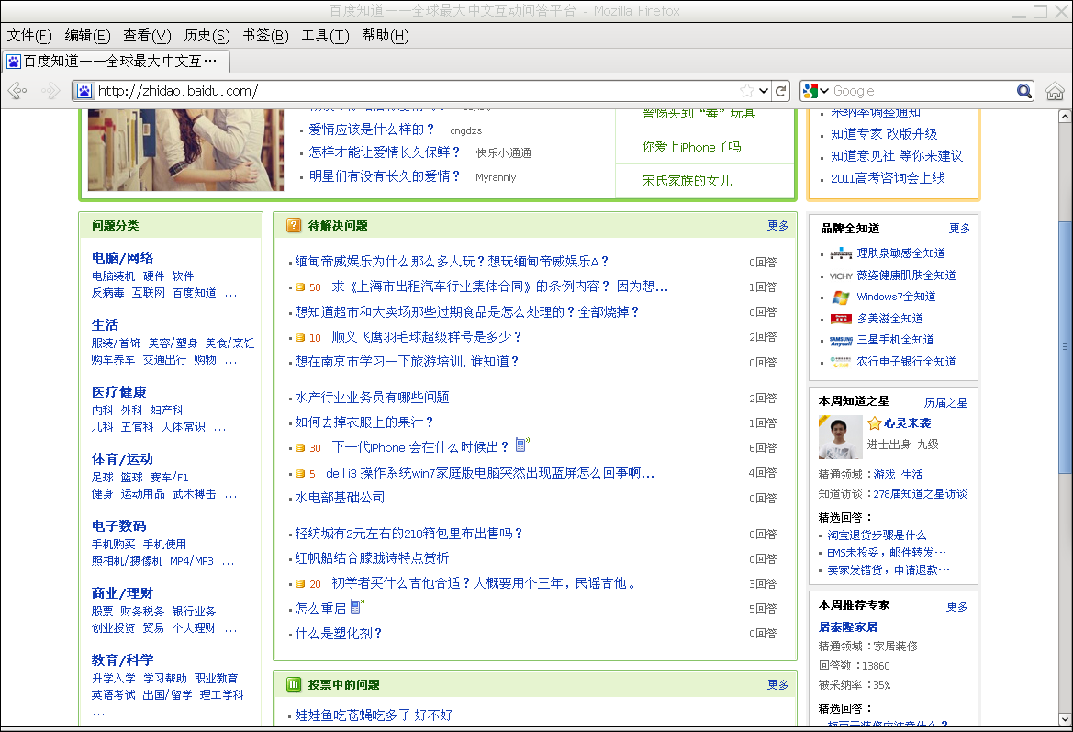Open the address bar history dropdown arrow
This screenshot has height=732, width=1073.
(x=764, y=91)
